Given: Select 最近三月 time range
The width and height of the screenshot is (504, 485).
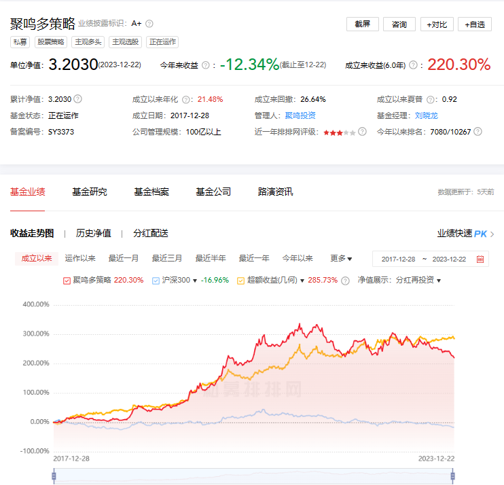Looking at the screenshot, I should (167, 258).
